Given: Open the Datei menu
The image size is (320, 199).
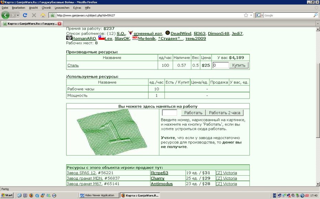Looking at the screenshot, I should tap(5, 8).
